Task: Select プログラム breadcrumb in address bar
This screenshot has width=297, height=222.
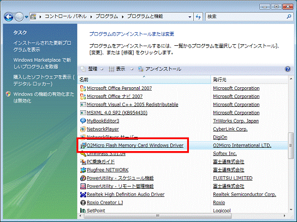Action: point(106,16)
